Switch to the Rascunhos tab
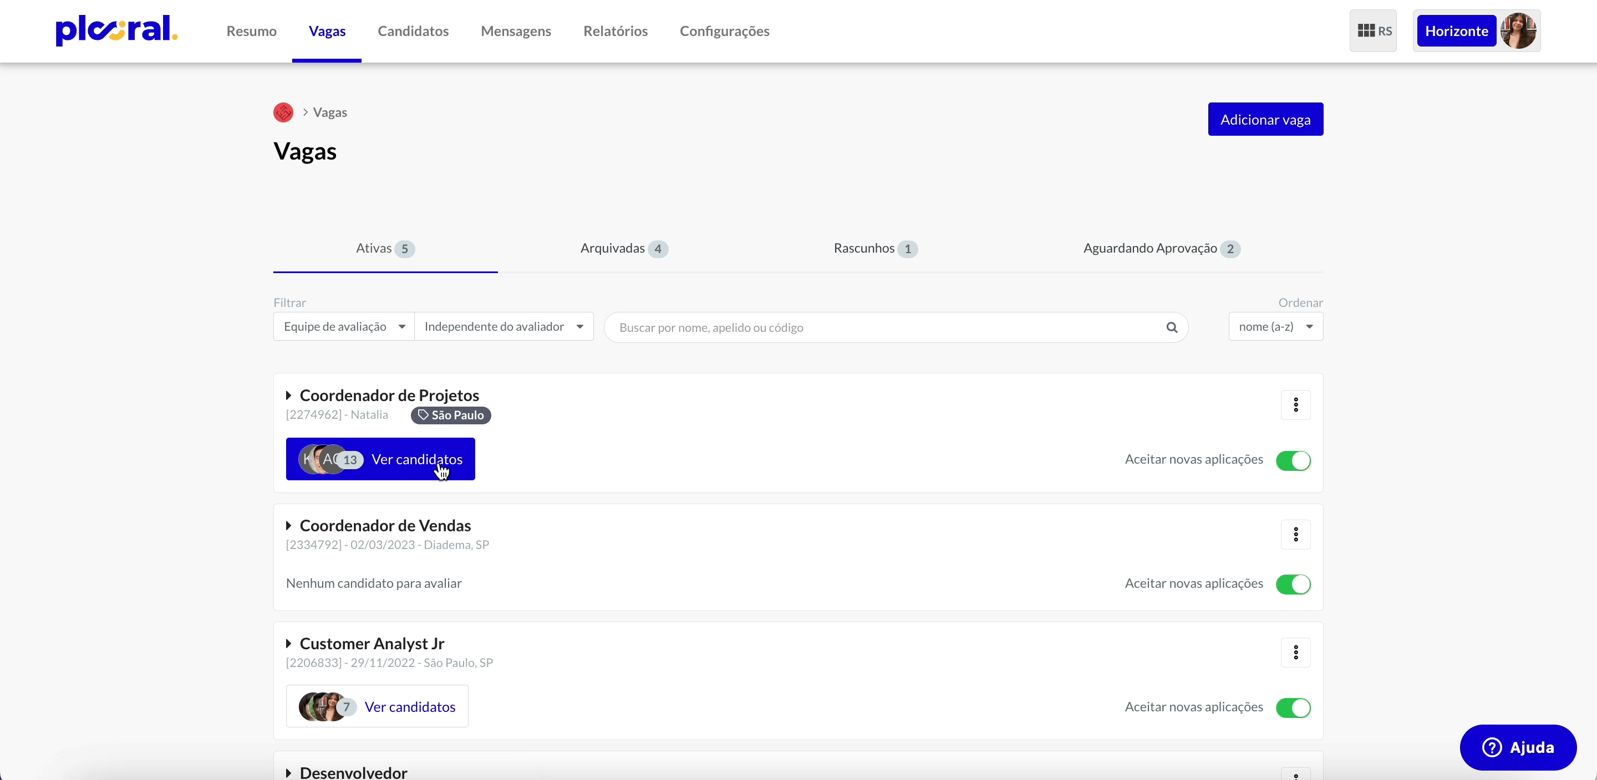This screenshot has height=780, width=1597. (875, 248)
